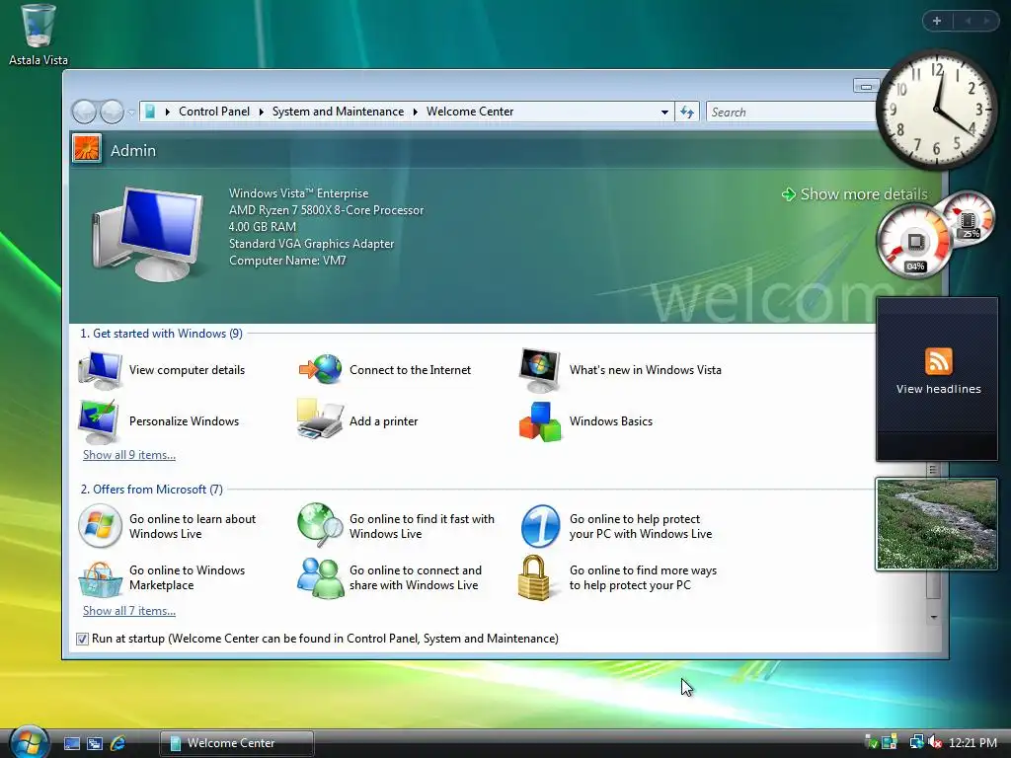Click the memory usage small gauge
The image size is (1011, 758).
(968, 220)
